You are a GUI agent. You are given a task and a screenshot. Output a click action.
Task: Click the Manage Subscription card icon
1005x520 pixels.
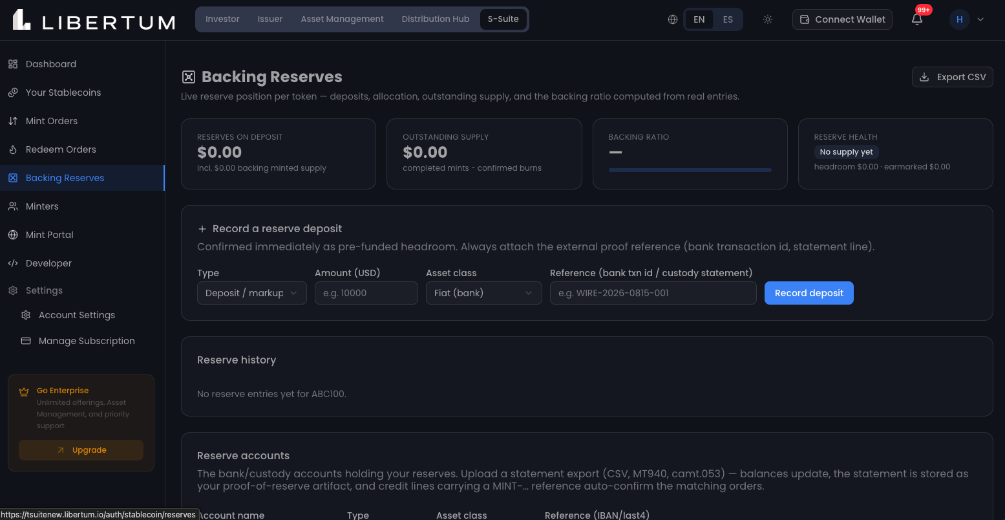point(26,341)
